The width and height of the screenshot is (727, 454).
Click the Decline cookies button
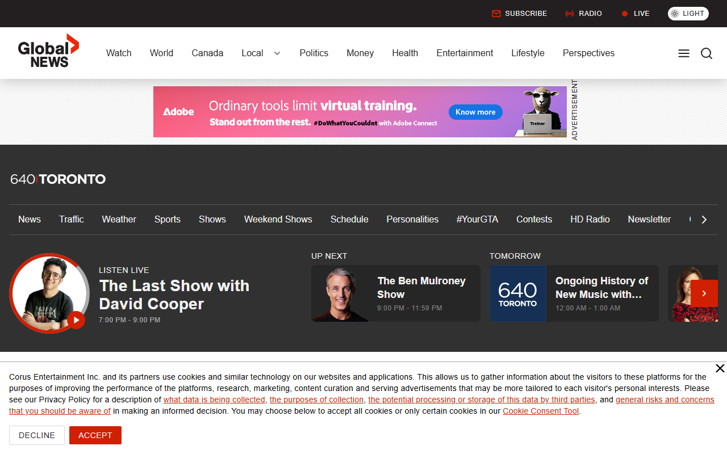(37, 435)
